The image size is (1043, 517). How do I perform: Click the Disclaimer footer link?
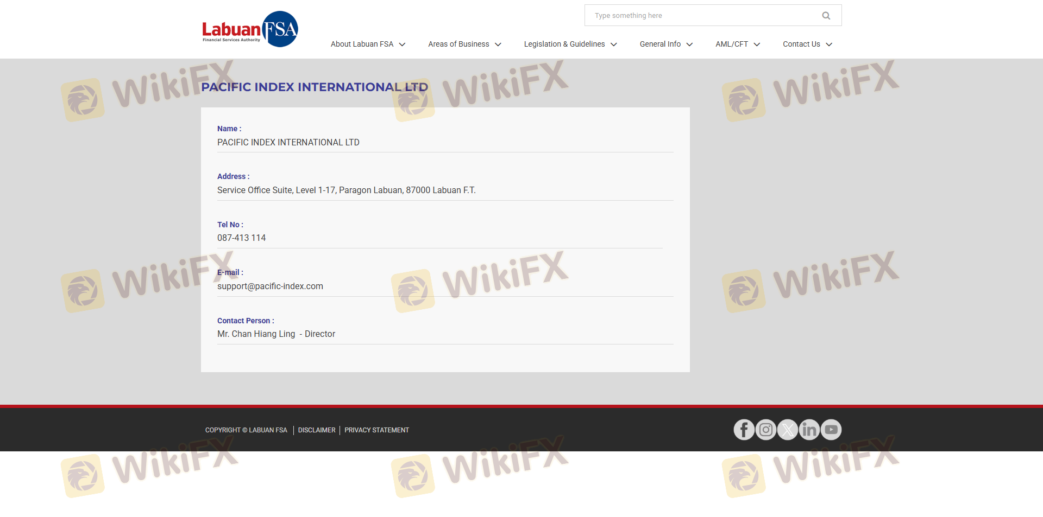[x=317, y=430]
